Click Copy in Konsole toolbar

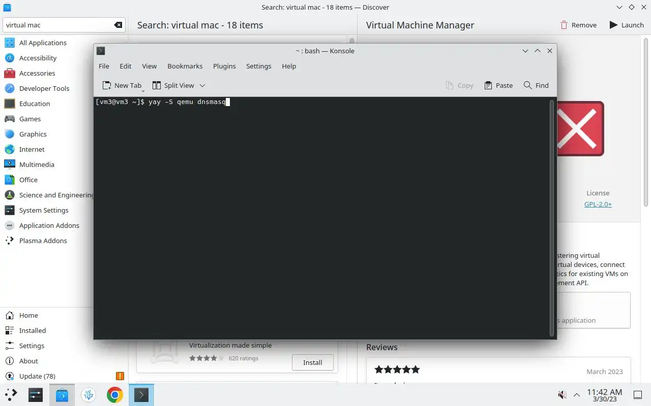pos(459,85)
